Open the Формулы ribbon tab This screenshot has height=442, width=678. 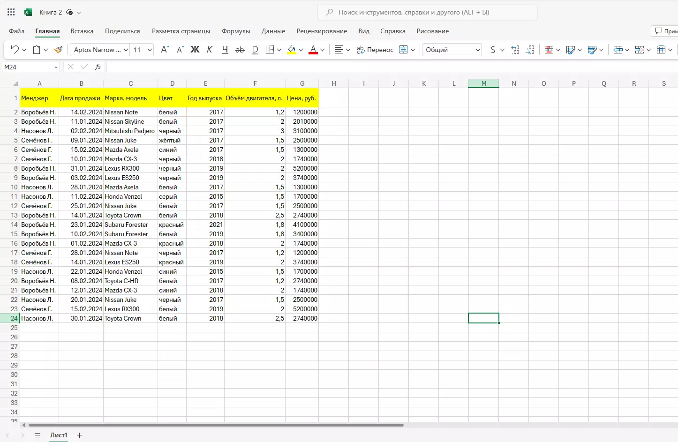point(236,31)
